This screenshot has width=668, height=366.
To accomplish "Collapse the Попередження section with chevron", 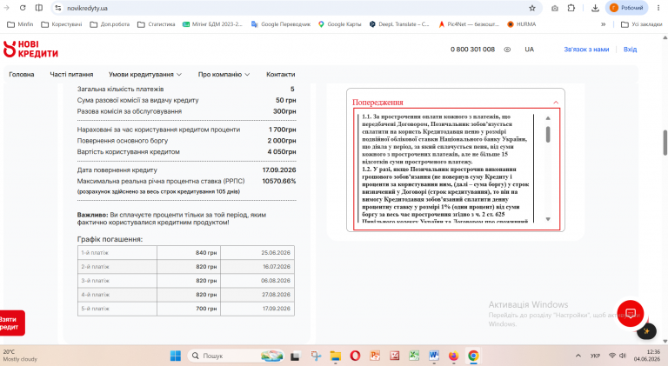I will (x=556, y=102).
